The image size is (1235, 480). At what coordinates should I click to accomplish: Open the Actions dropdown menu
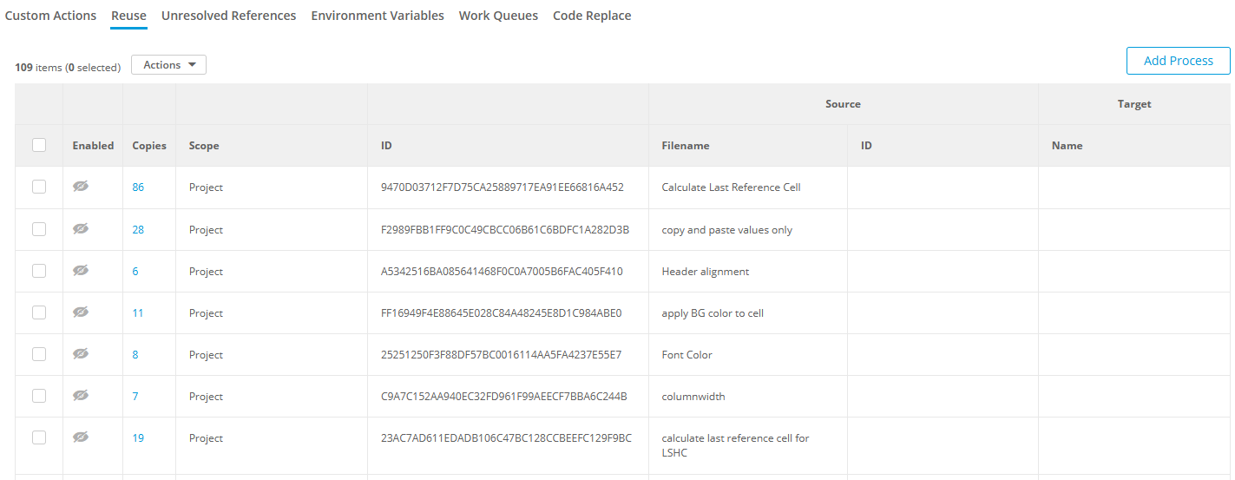click(168, 65)
